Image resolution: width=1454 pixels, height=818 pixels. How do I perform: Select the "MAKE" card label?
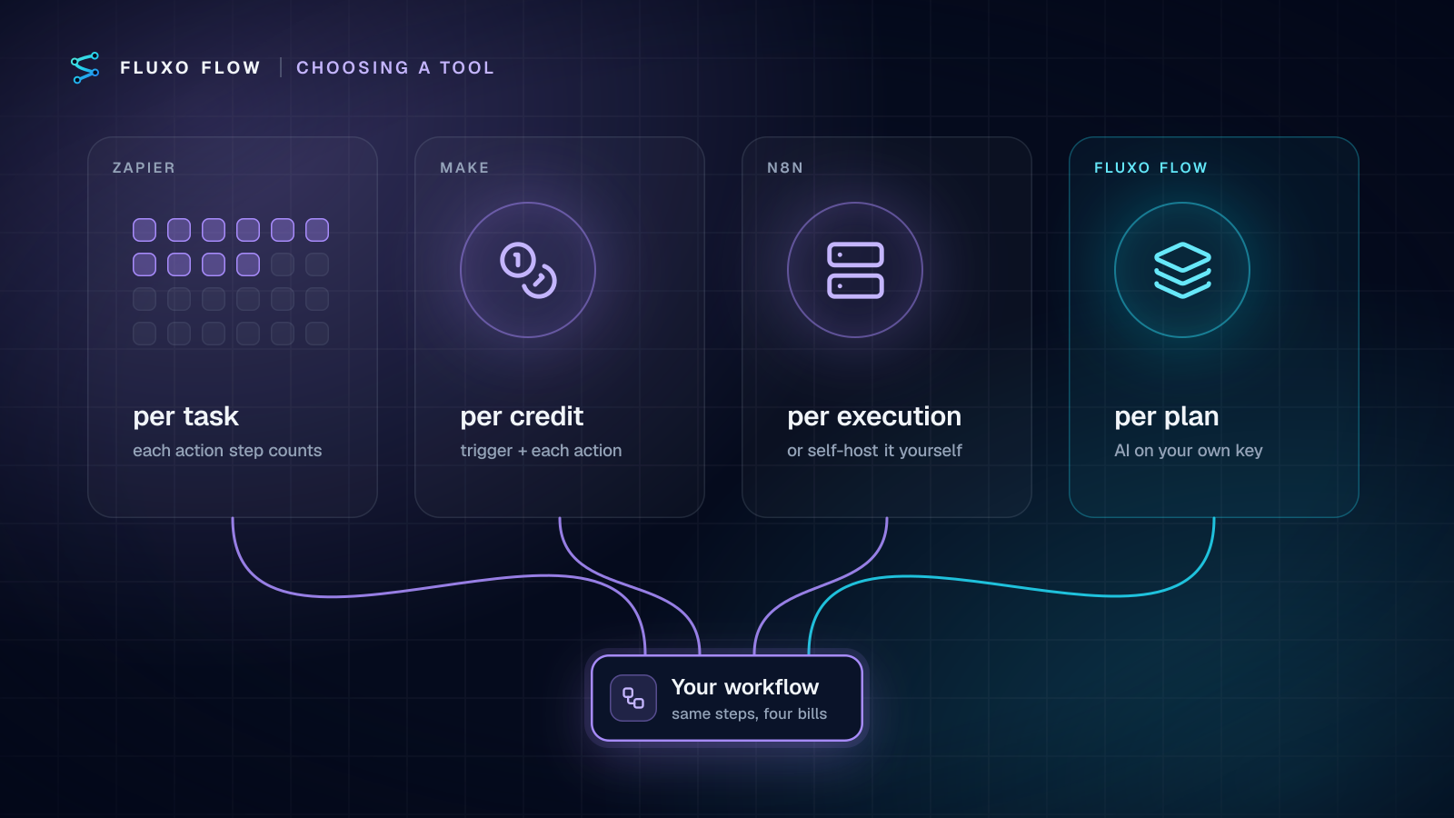[x=464, y=168]
